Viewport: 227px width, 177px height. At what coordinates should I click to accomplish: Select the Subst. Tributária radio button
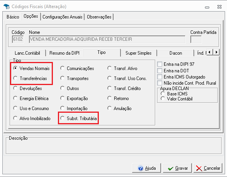click(x=63, y=118)
